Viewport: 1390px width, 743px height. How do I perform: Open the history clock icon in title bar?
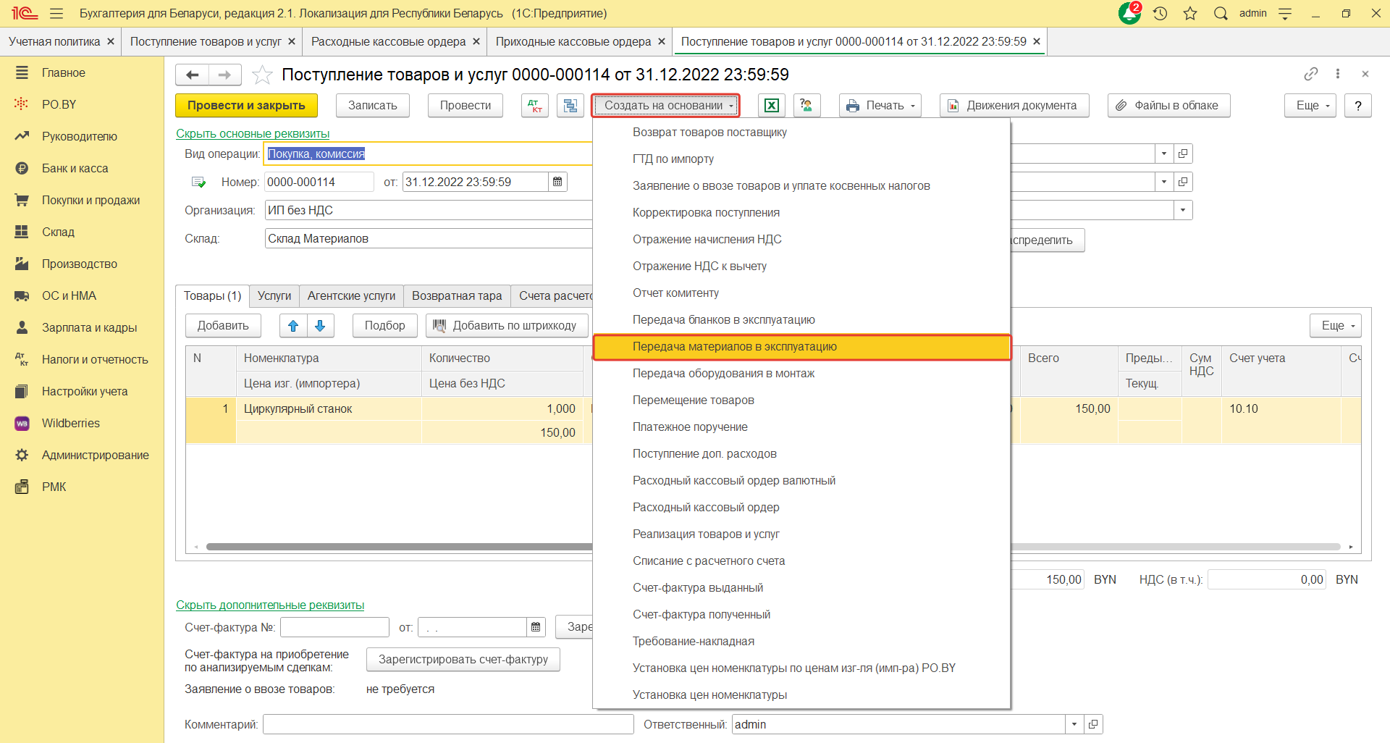coord(1161,13)
